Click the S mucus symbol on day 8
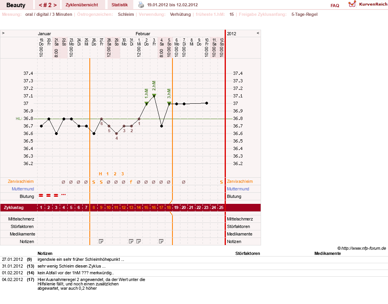The image size is (388, 304). pos(93,182)
